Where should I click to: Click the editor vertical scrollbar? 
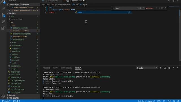coord(180,35)
